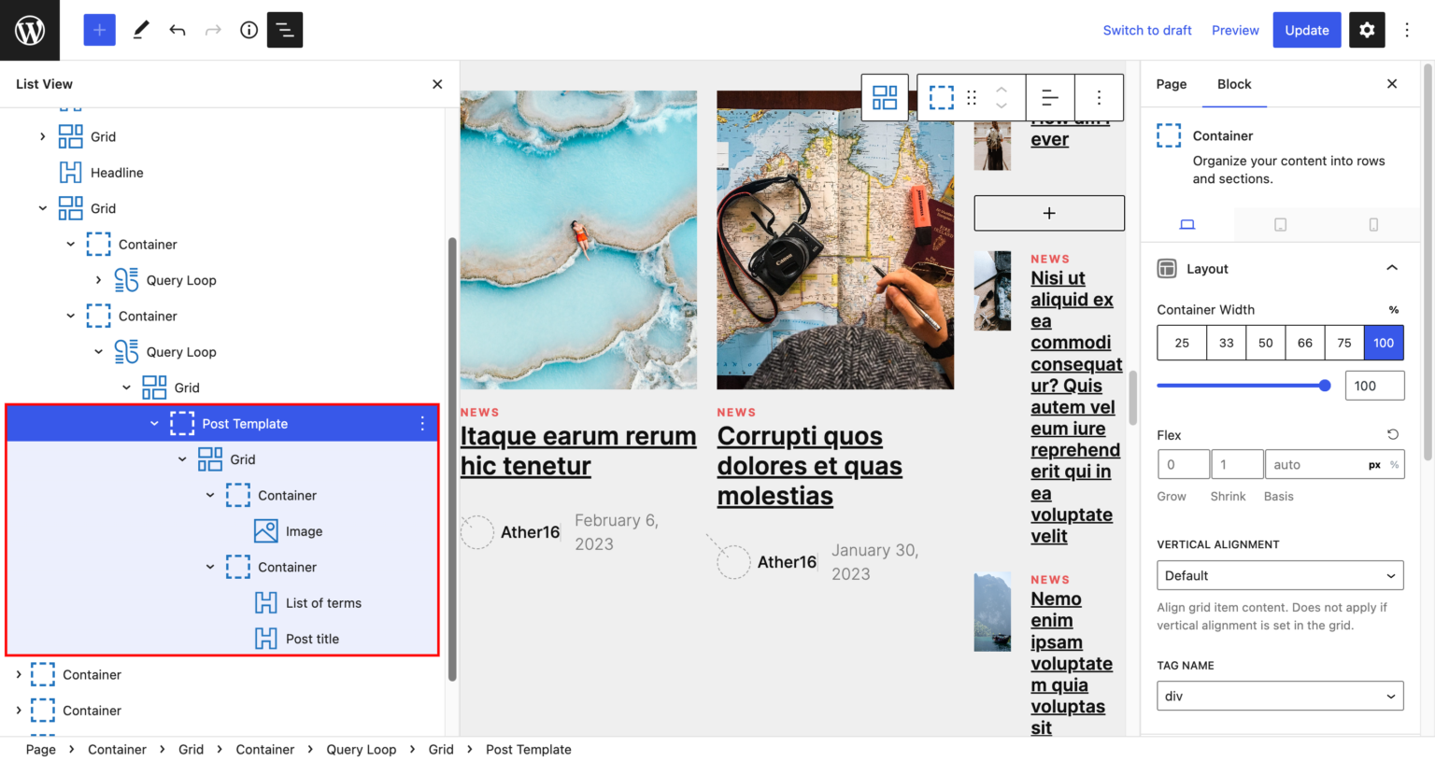This screenshot has height=761, width=1435.
Task: Open the Details panel via the info icon
Action: tap(248, 30)
